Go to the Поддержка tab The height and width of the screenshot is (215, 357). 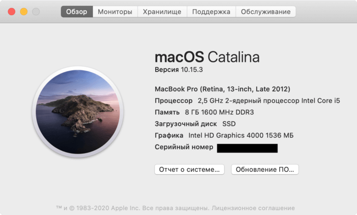point(211,11)
